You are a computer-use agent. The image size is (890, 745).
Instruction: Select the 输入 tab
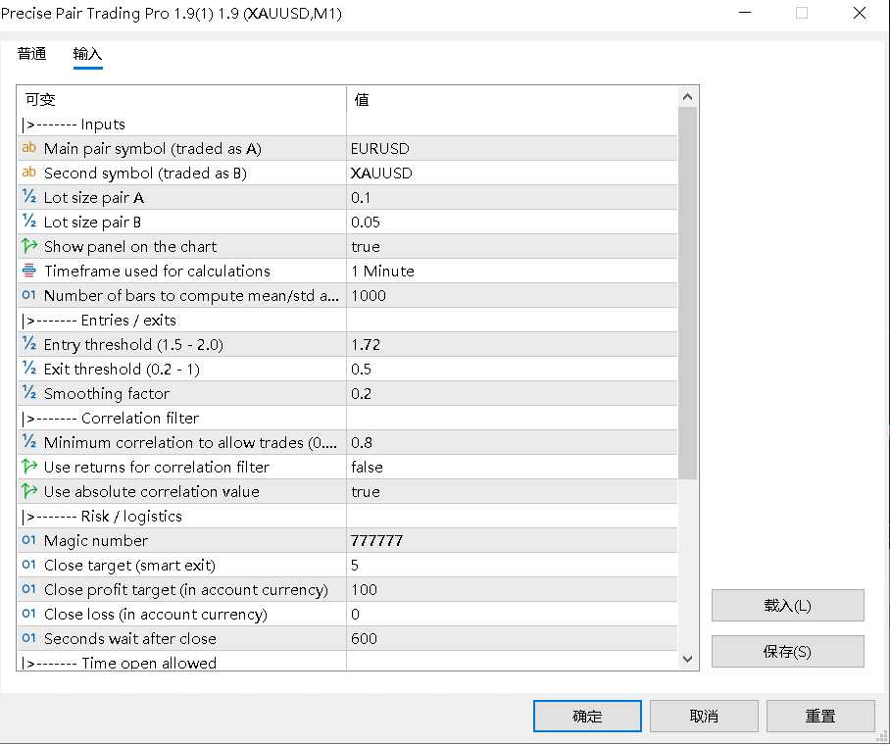[87, 55]
